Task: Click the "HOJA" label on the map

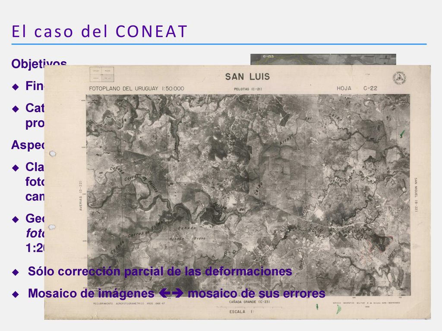Action: pos(344,88)
